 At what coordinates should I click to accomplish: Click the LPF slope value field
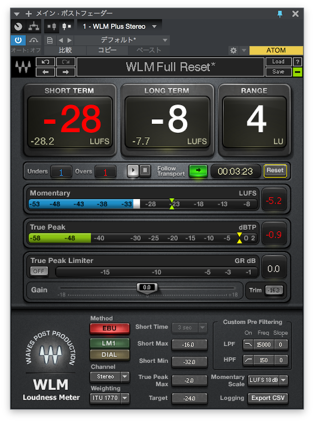coord(281,345)
